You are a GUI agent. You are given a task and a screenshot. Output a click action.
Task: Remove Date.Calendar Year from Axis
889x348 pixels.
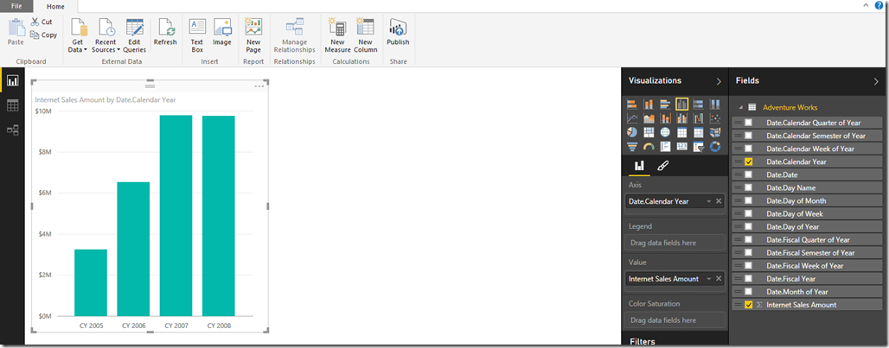point(719,201)
